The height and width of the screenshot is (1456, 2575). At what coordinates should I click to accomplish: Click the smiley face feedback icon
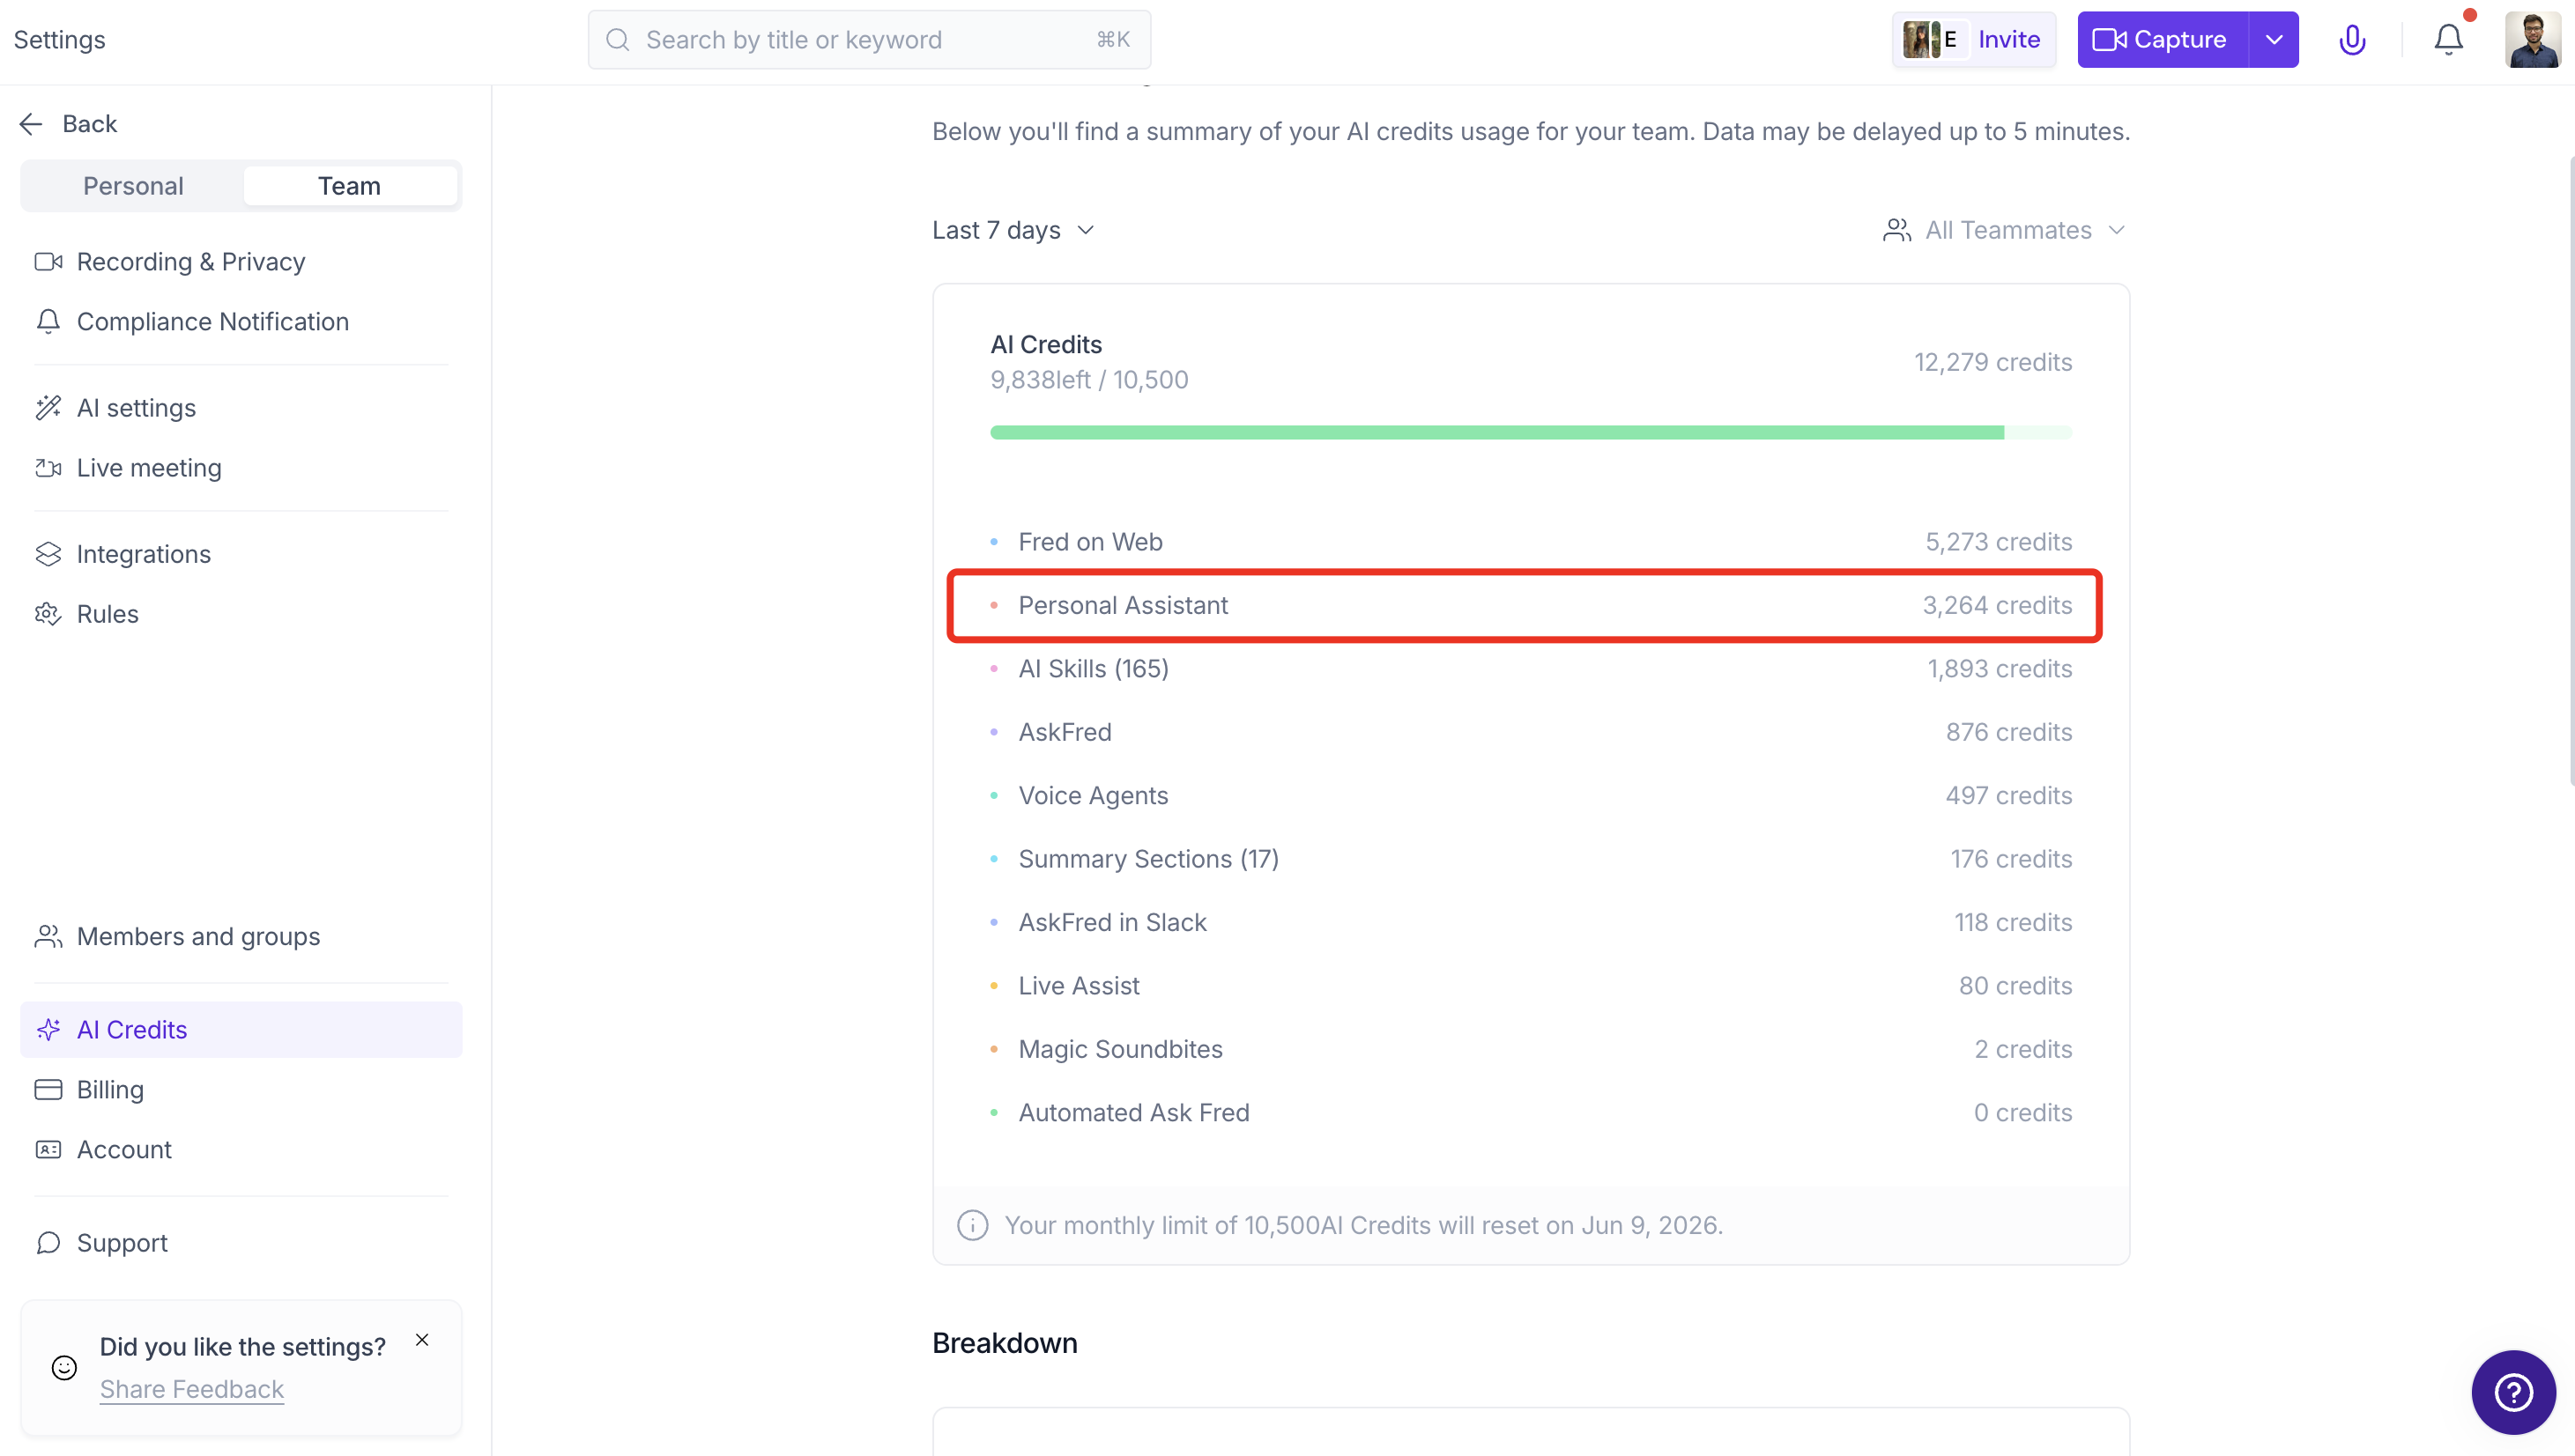click(x=64, y=1368)
